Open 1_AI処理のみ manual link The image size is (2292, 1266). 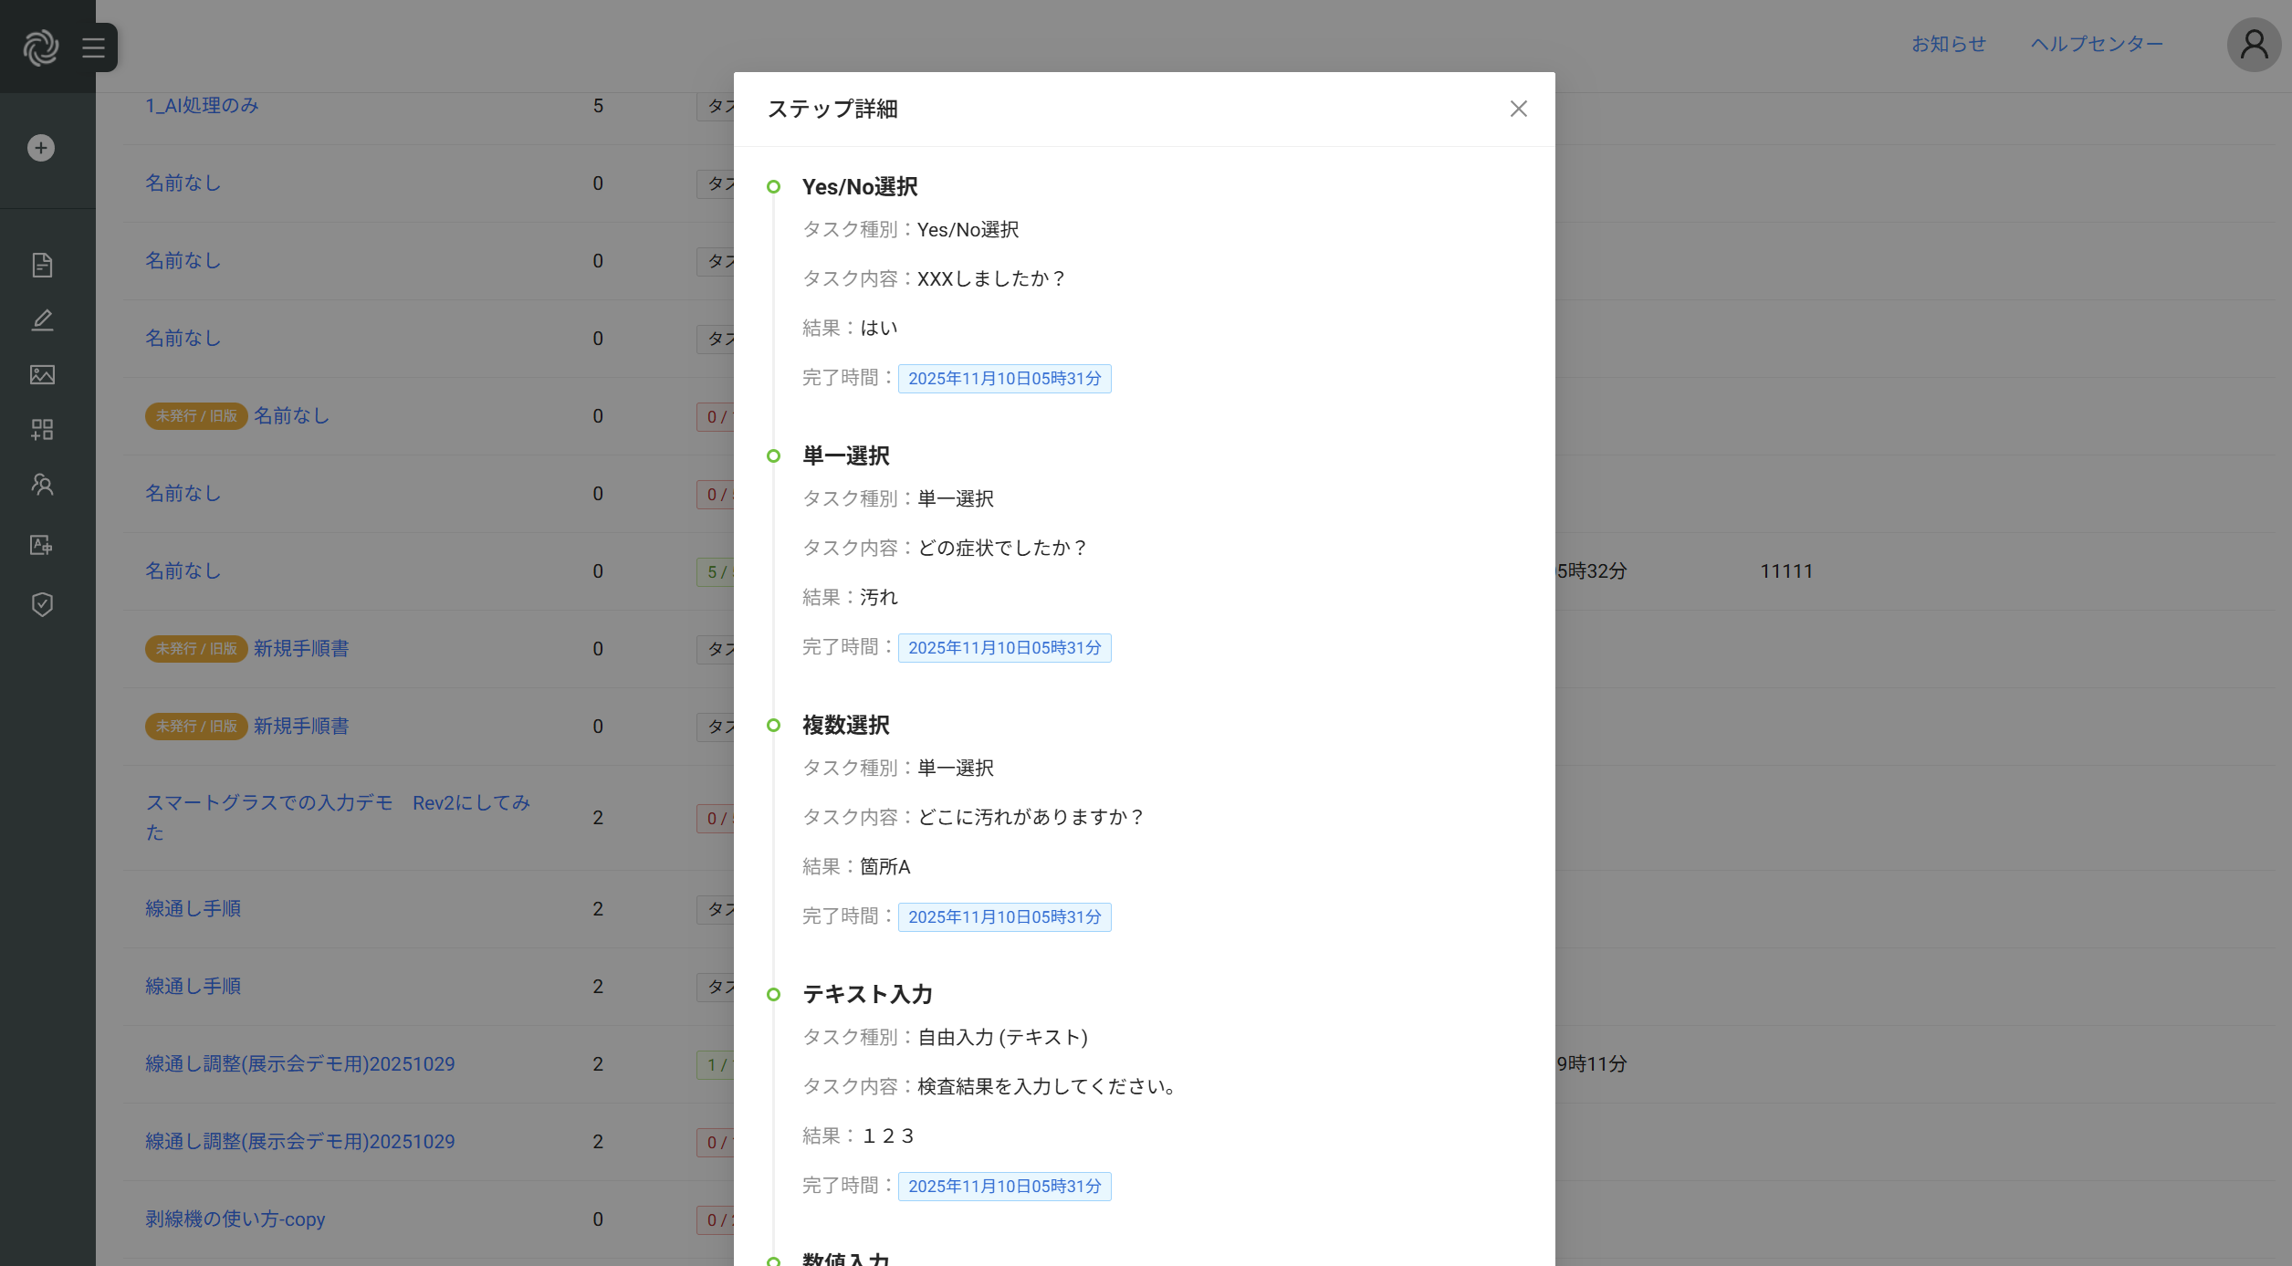pyautogui.click(x=202, y=105)
